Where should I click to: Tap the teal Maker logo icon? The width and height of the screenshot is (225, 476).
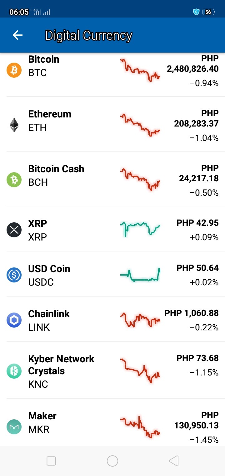click(x=14, y=427)
